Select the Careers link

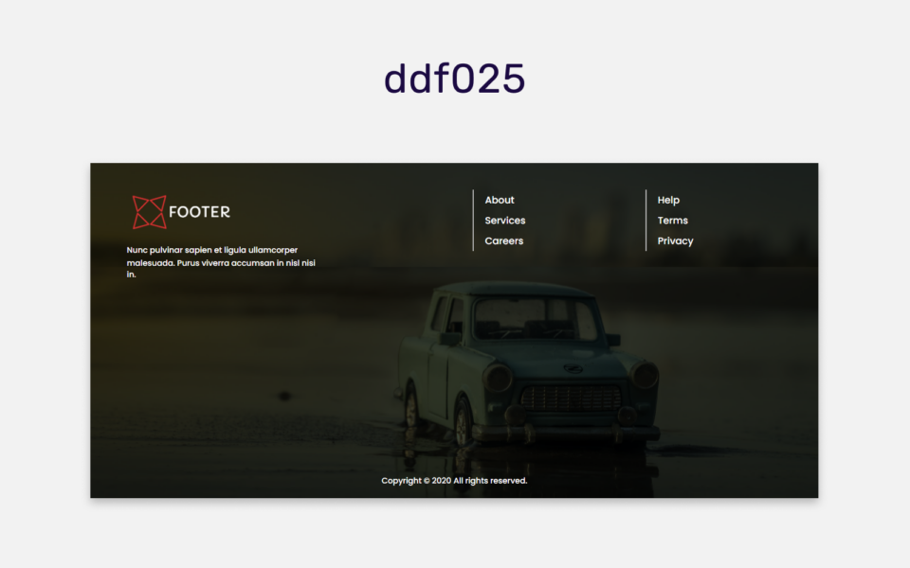point(503,240)
